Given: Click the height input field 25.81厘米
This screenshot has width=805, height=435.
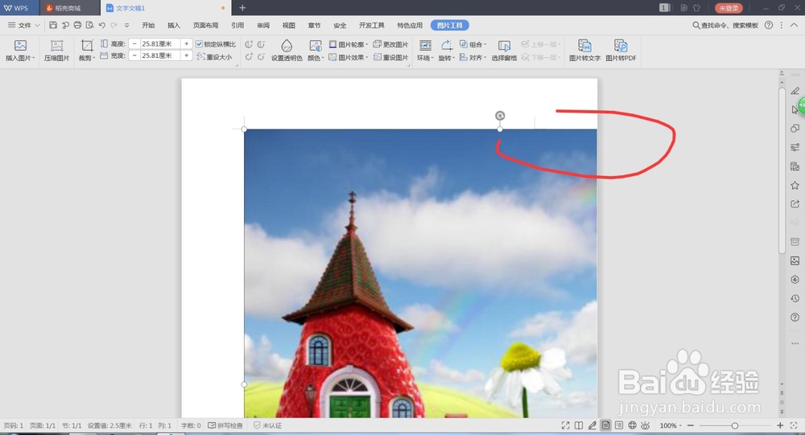Looking at the screenshot, I should (160, 44).
